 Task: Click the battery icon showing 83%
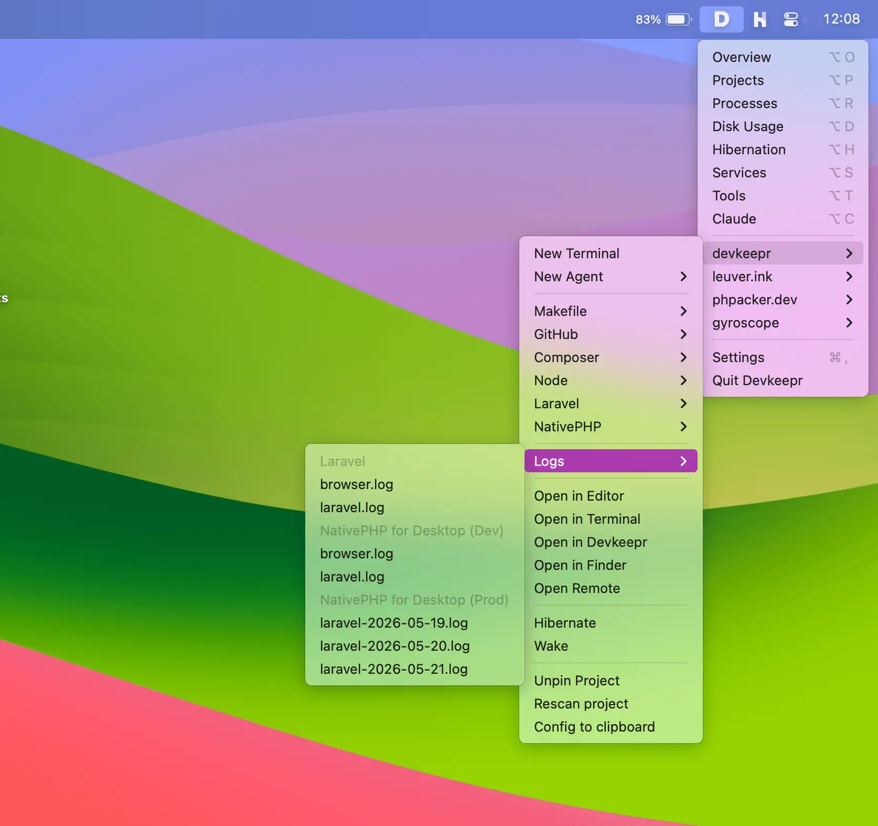coord(679,19)
